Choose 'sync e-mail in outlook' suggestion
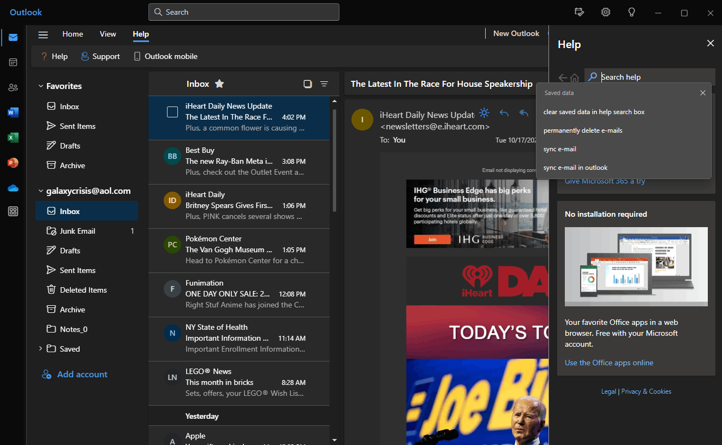This screenshot has height=445, width=722. coord(624,168)
